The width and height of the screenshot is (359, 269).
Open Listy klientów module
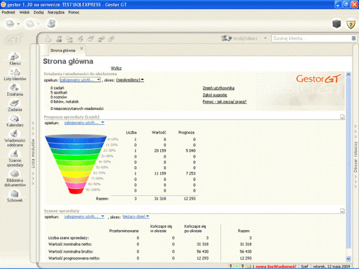pos(15,74)
